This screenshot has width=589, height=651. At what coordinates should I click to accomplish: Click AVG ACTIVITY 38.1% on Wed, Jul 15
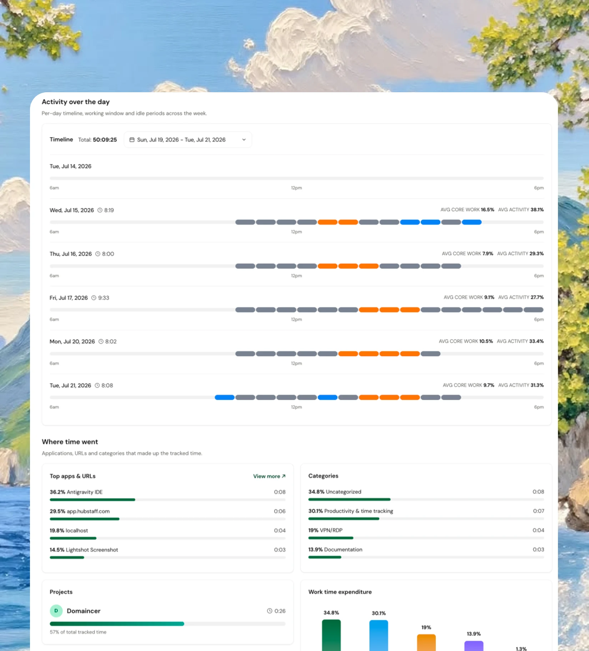pos(521,210)
